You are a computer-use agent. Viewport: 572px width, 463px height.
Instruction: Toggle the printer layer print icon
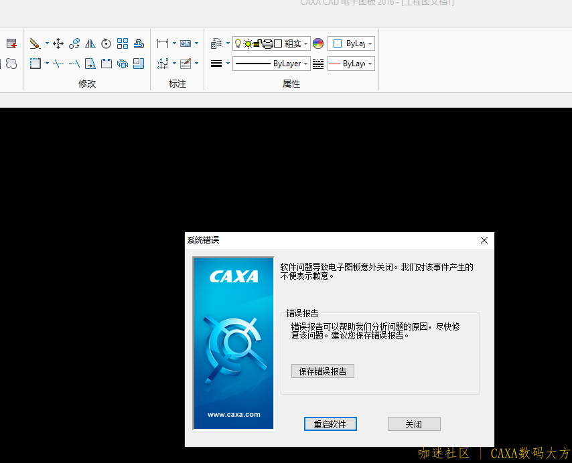tap(268, 43)
